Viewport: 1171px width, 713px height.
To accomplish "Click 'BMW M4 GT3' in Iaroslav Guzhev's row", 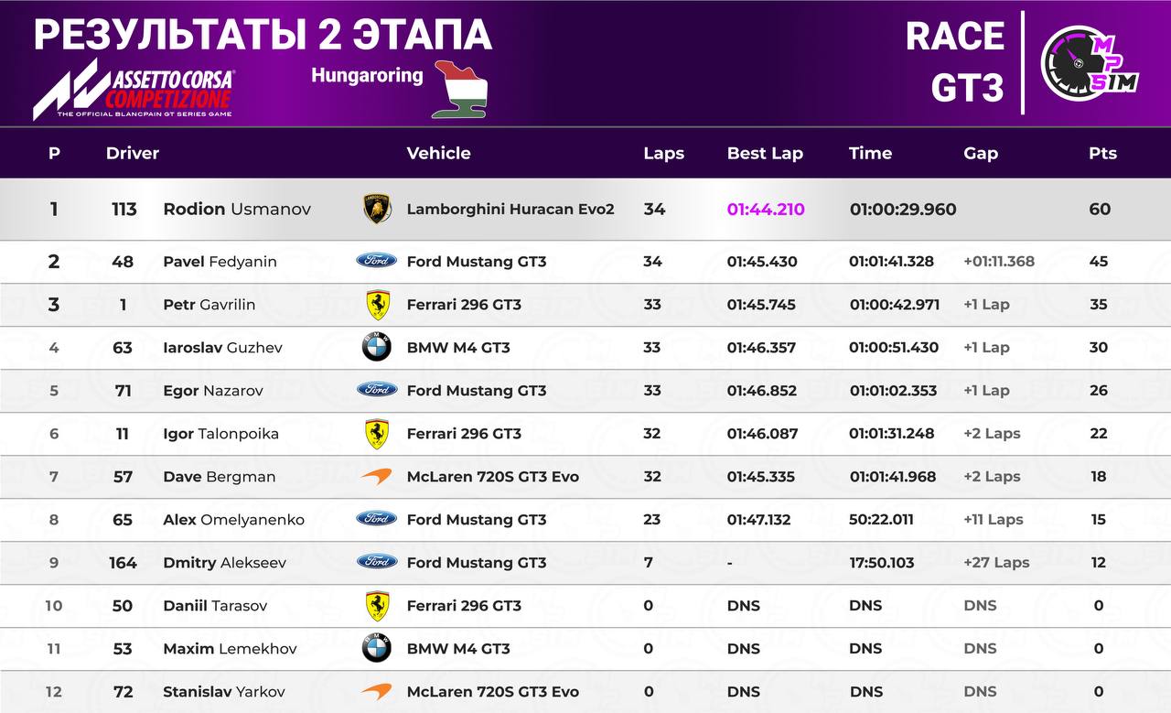I will (x=458, y=348).
